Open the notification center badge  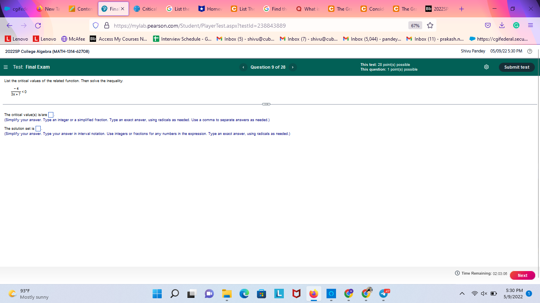(529, 294)
